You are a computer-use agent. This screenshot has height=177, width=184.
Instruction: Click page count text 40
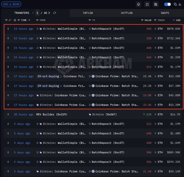pos(45,13)
